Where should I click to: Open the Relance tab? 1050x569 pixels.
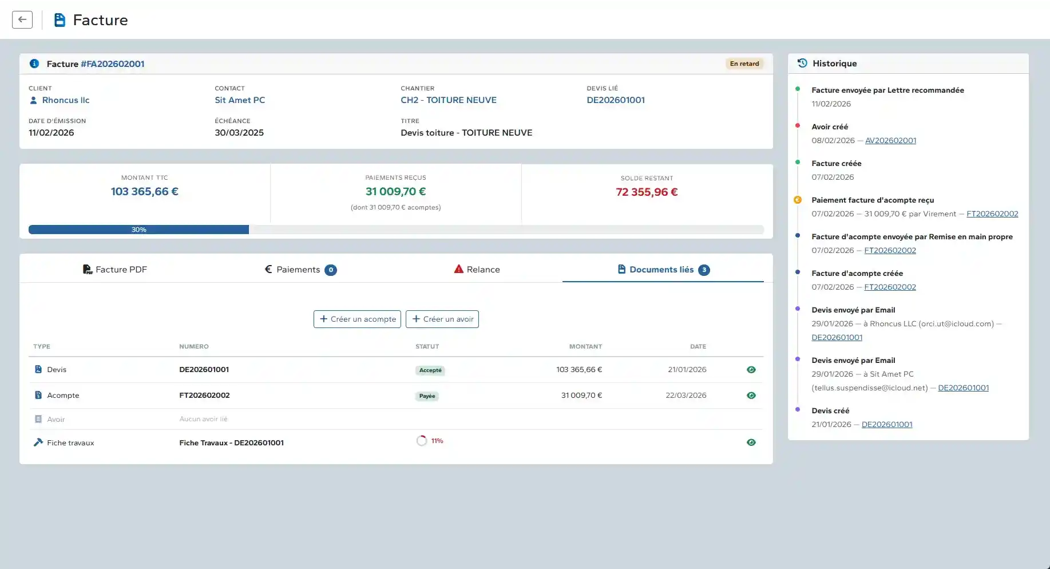pyautogui.click(x=477, y=270)
